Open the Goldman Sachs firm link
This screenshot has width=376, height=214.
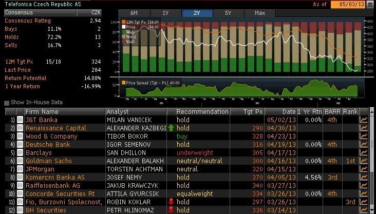[49, 161]
